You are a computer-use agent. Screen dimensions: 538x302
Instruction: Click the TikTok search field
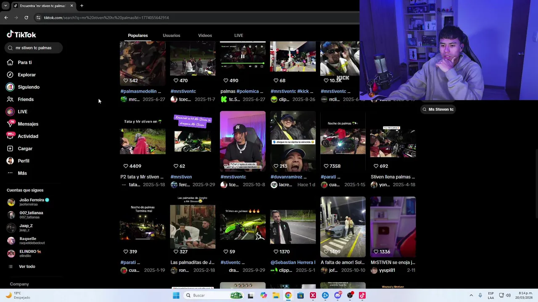tap(34, 48)
